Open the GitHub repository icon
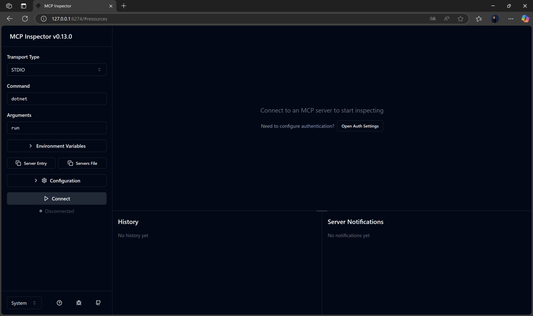Screen dimensions: 533x316 [98, 303]
